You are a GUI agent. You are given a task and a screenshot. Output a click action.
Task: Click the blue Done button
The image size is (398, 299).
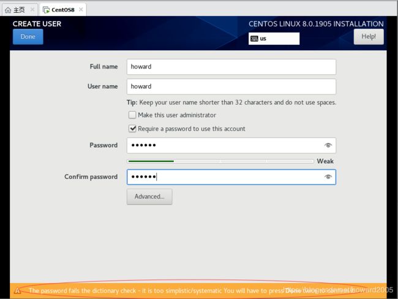28,37
